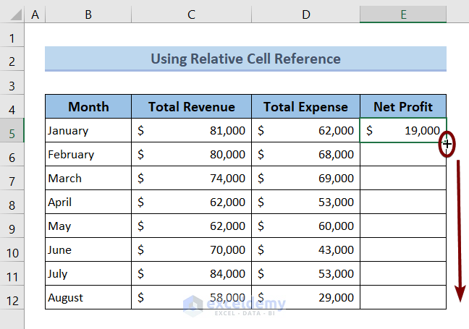Click Net Profit cell showing $19,000
Viewport: 469px width, 329px height.
pyautogui.click(x=403, y=131)
